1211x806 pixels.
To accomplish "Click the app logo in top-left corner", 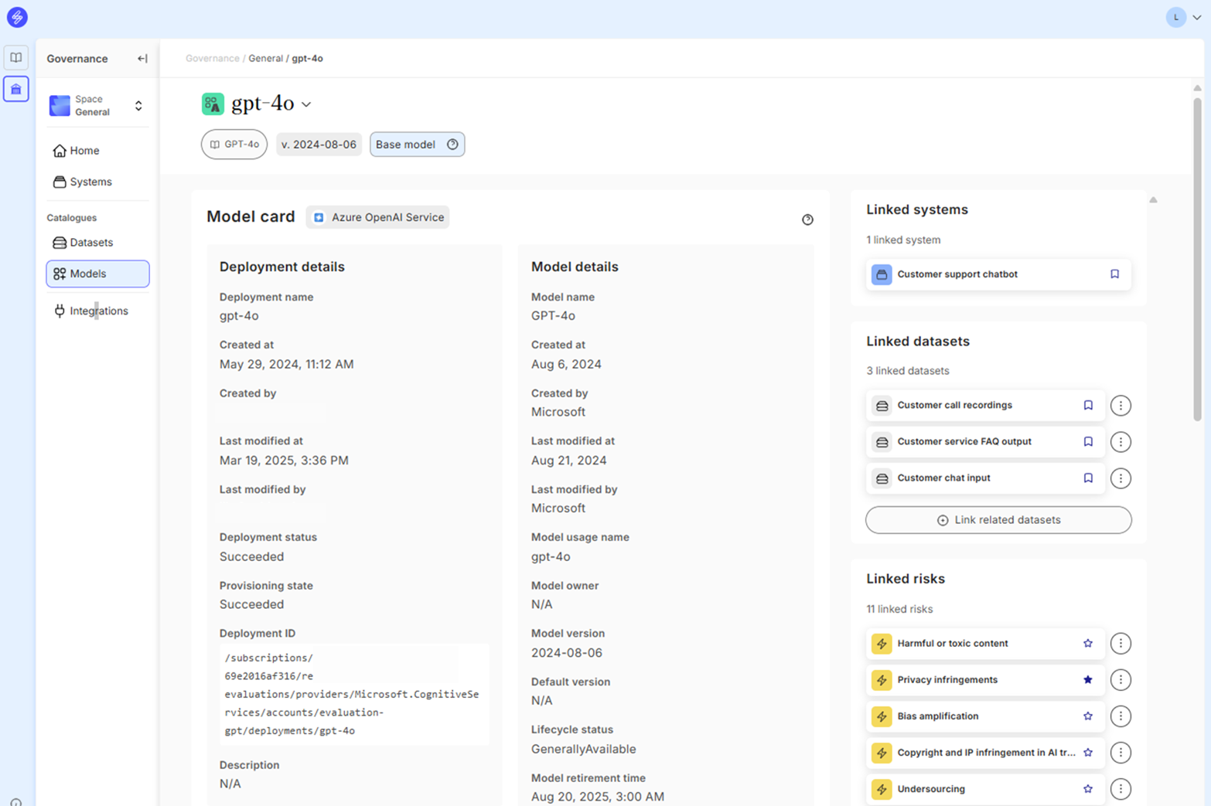I will (x=17, y=17).
